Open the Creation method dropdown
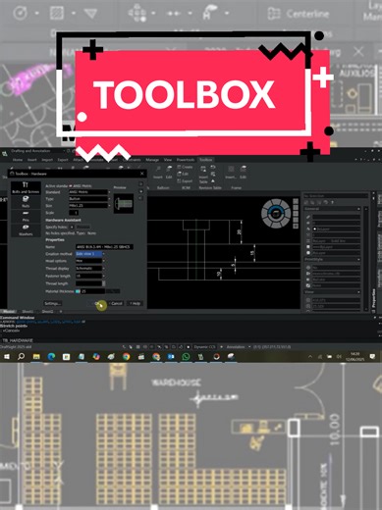Screen dimensions: 382x510 point(89,254)
